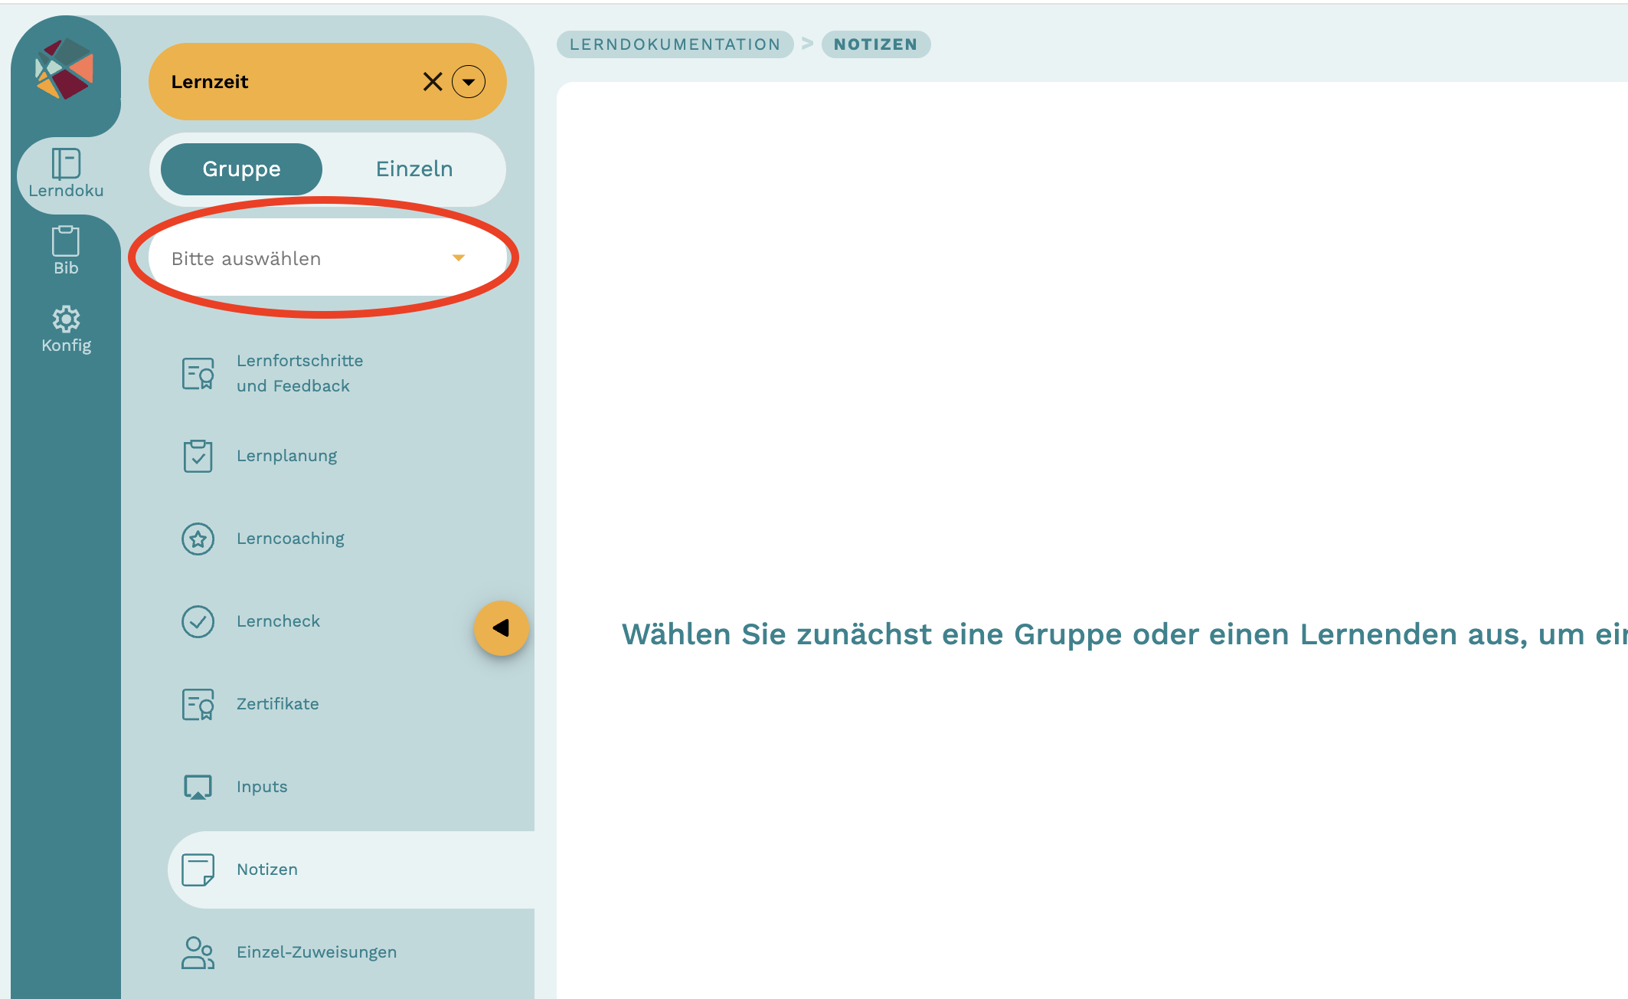Click the Inputs screen icon

tap(198, 787)
